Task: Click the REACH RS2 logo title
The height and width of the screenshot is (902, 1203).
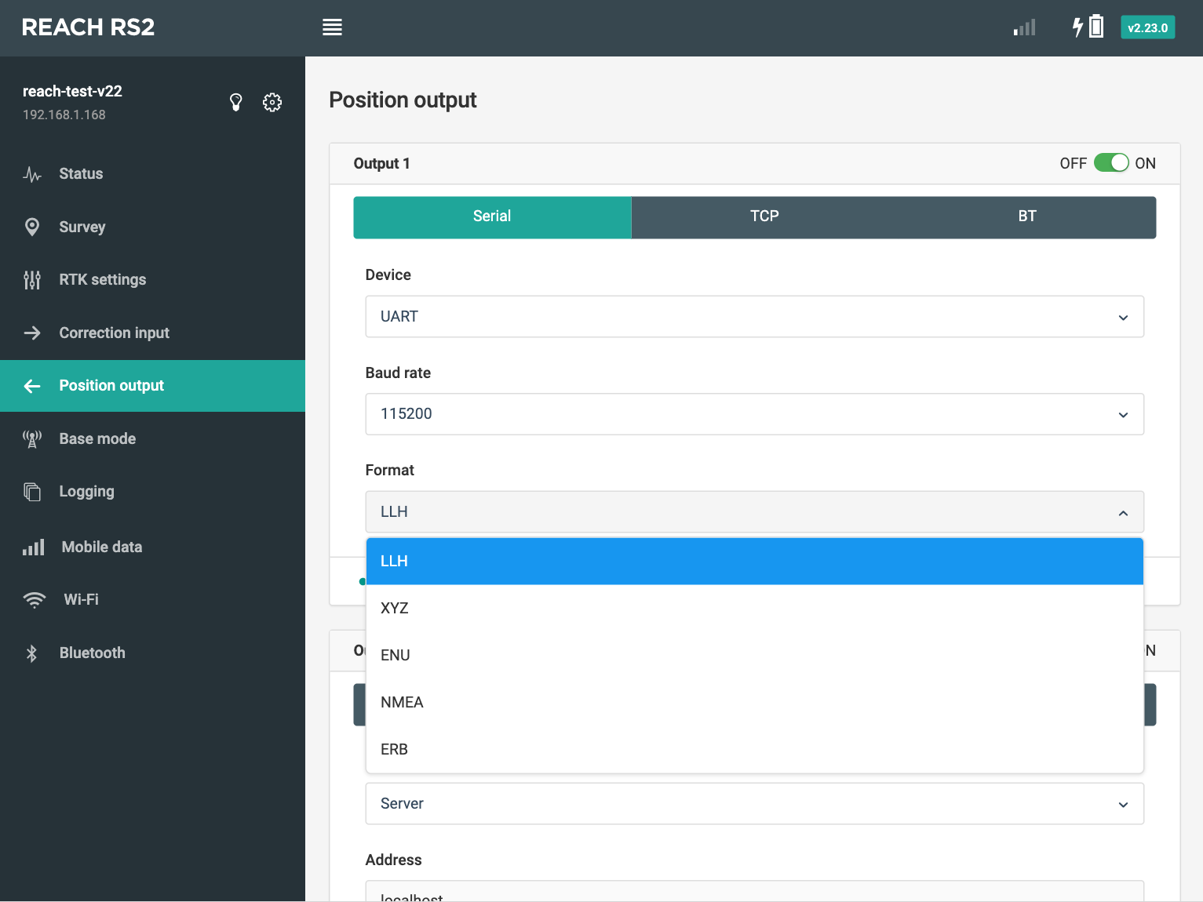Action: tap(88, 27)
